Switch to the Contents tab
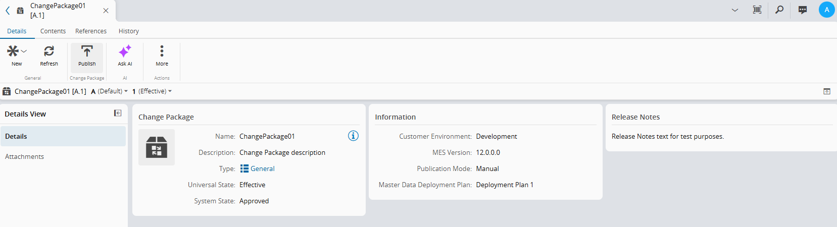 click(x=53, y=31)
